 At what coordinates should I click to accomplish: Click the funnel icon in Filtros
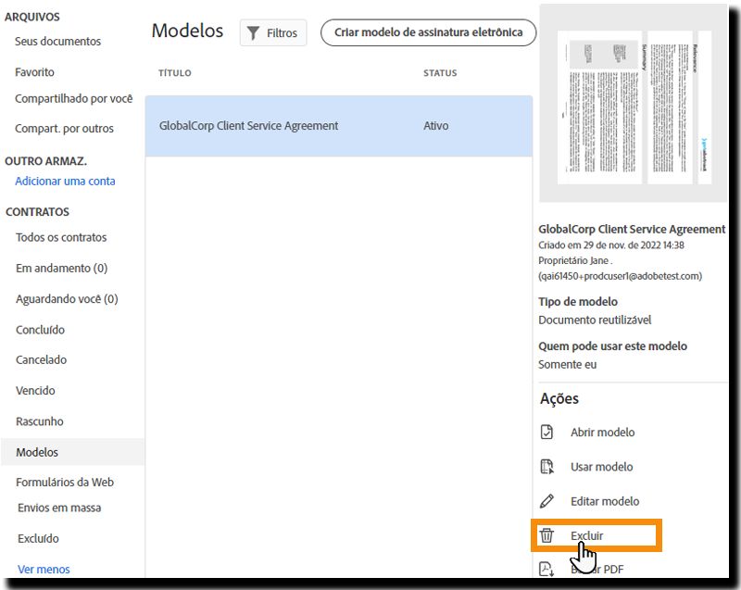tap(253, 33)
